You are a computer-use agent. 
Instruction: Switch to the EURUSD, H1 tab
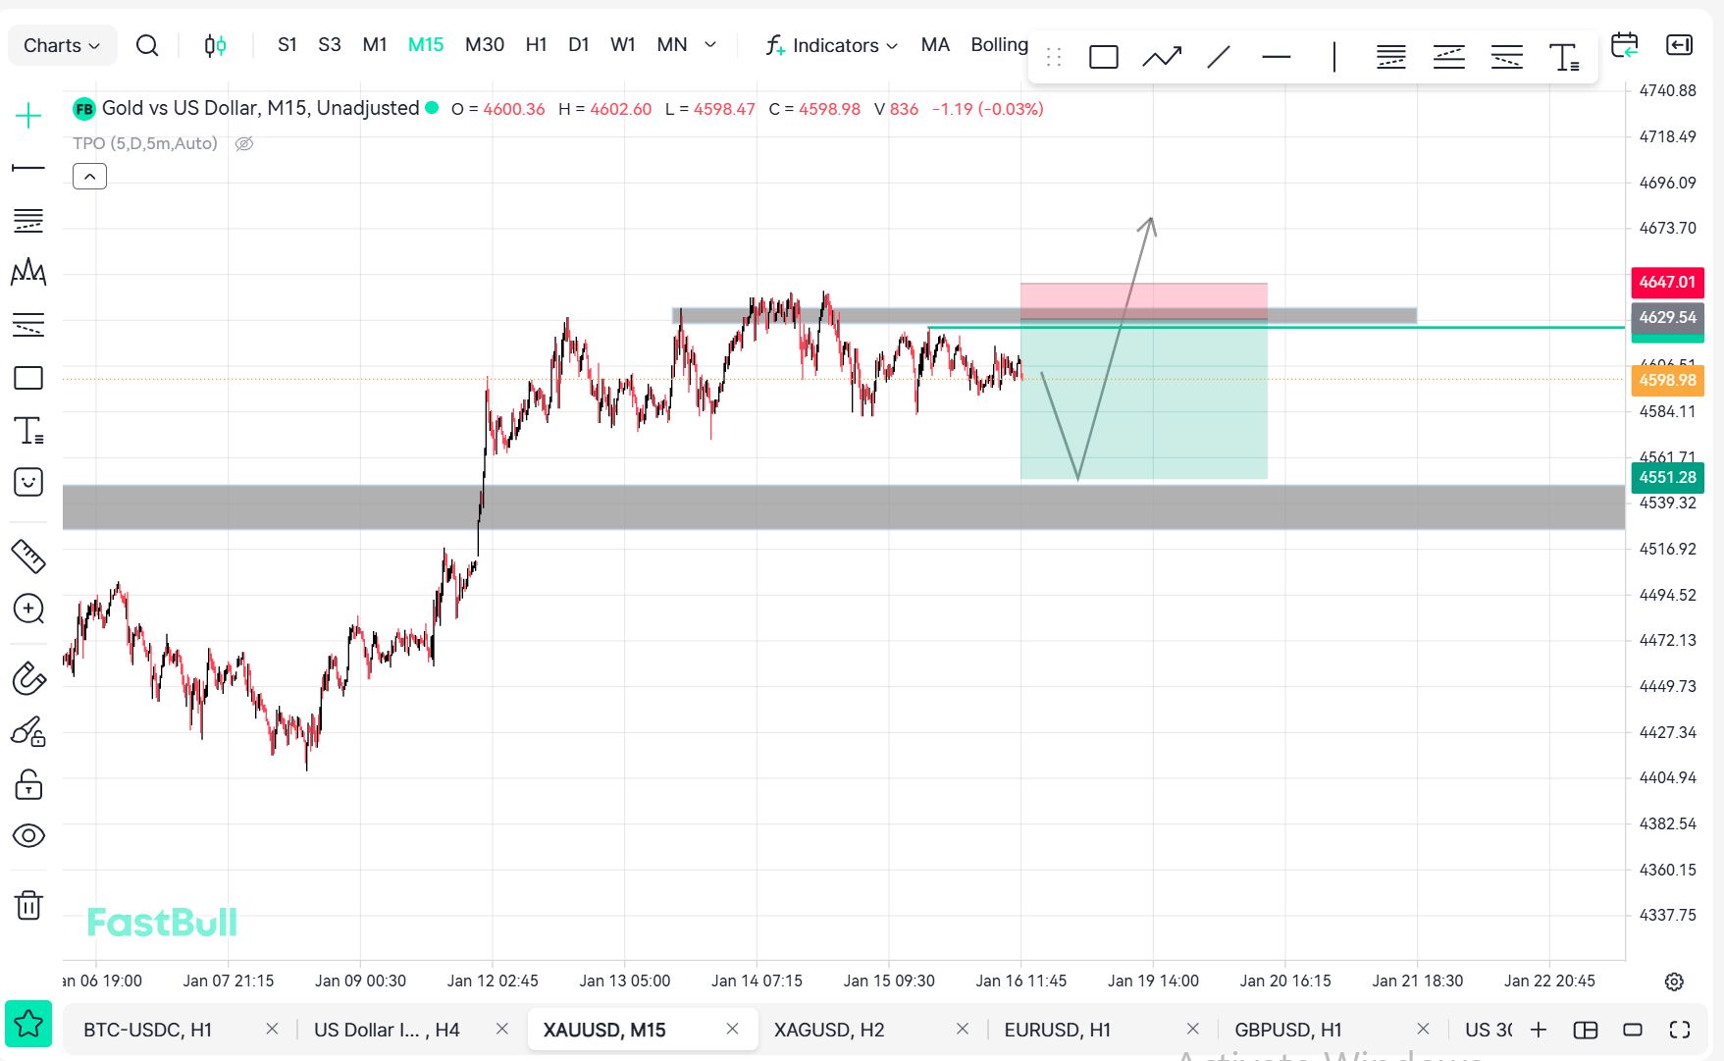(1057, 1030)
